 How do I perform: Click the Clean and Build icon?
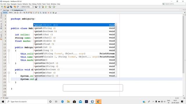click(43, 7)
